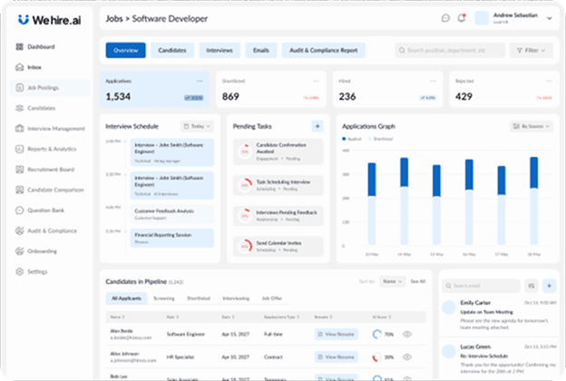This screenshot has height=381, width=566.
Task: Switch to the Emails tab
Action: (x=261, y=50)
